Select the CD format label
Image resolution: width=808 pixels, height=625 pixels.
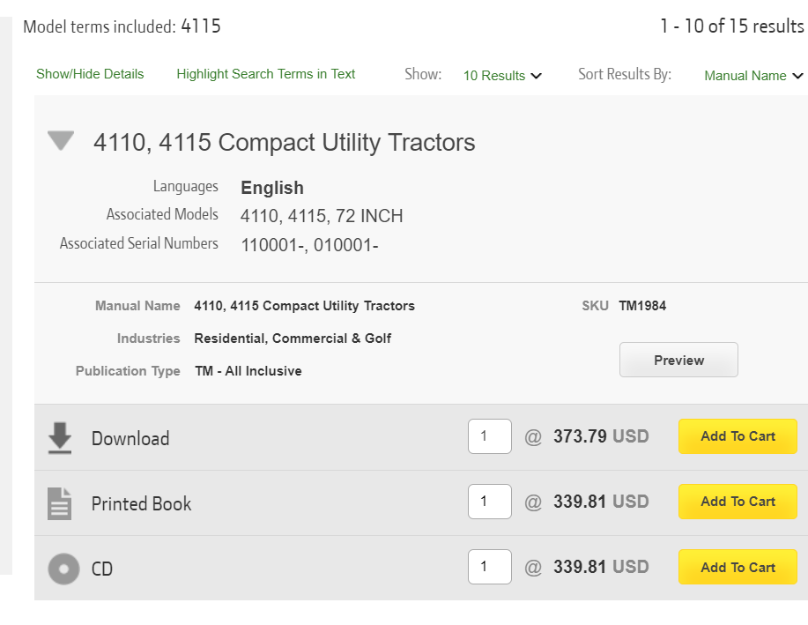102,569
